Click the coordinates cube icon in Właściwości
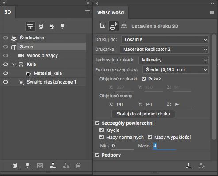 coord(124,26)
